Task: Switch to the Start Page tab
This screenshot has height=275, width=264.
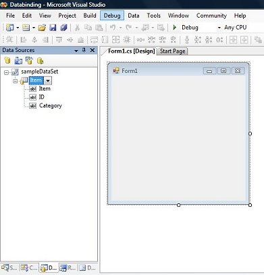Action: 172,51
